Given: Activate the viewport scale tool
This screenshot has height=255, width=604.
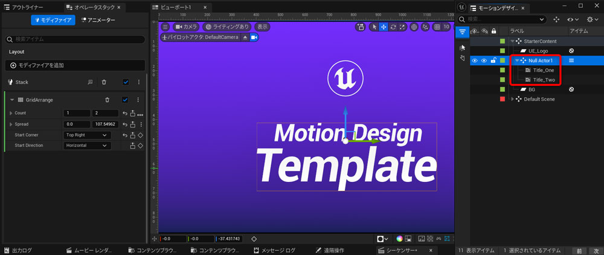Looking at the screenshot, I should 402,27.
